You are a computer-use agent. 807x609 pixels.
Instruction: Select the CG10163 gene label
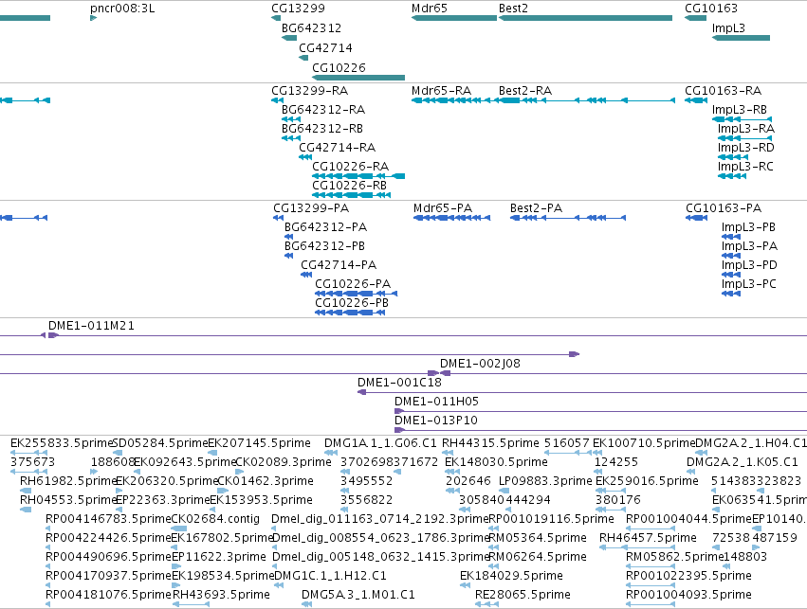711,9
